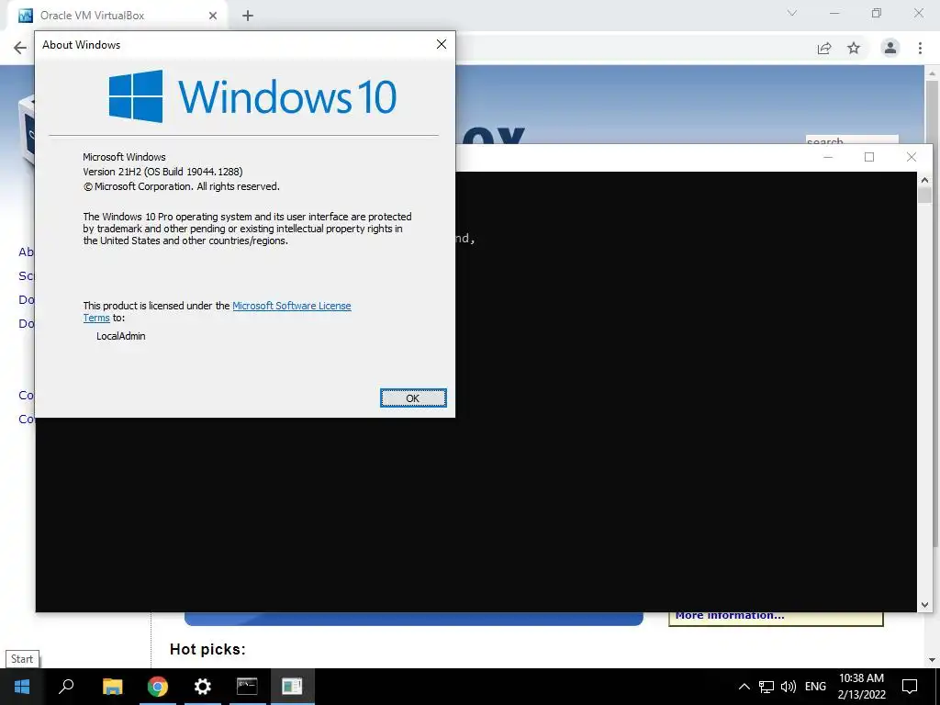Click the browser scrollbar up arrow
This screenshot has width=940, height=705.
[932, 73]
